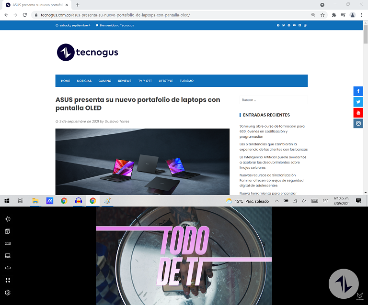
Task: Open File Explorer from the taskbar
Action: click(35, 201)
